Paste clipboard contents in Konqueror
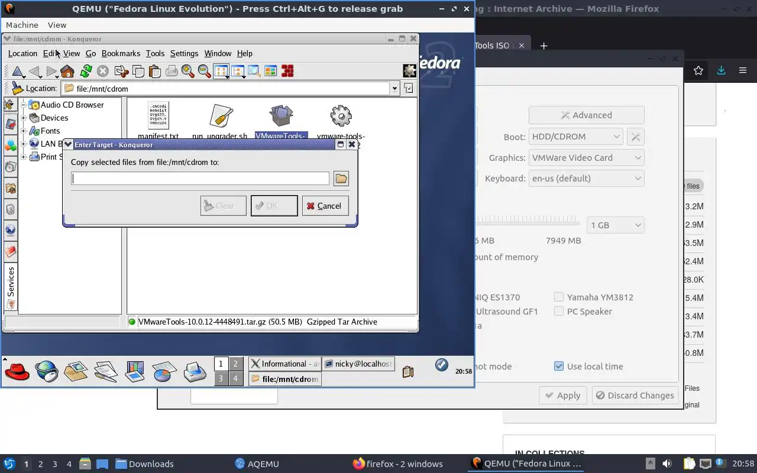 click(x=155, y=72)
